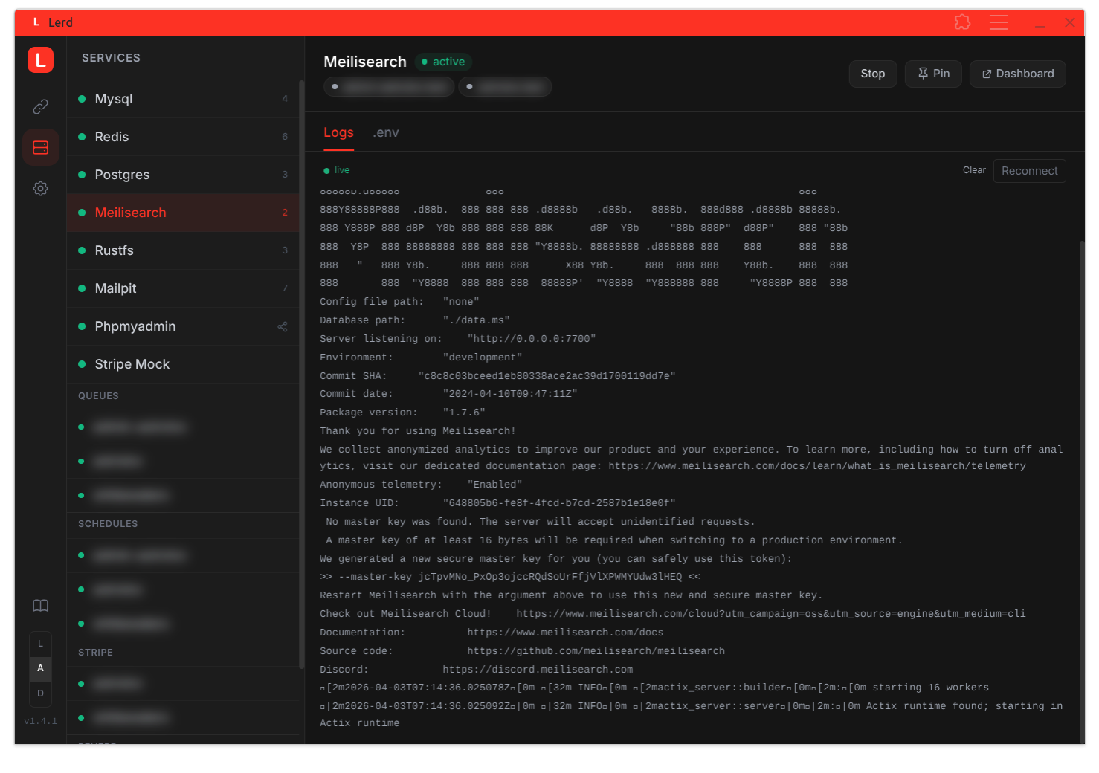Select the A theme mode option
This screenshot has height=773, width=1099.
pos(40,668)
